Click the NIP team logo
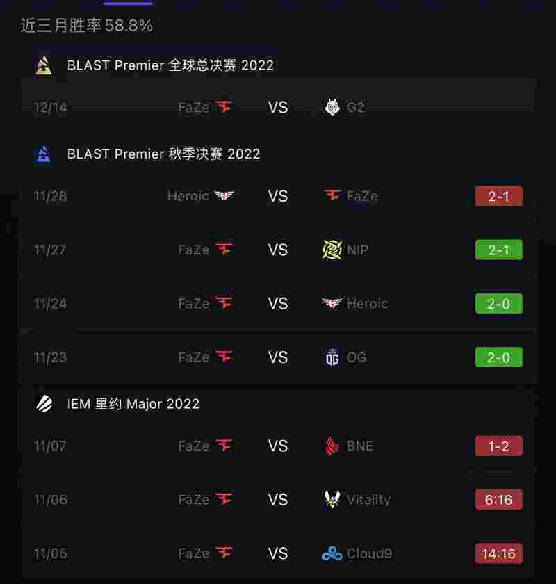Viewport: 556px width, 584px height. click(332, 250)
